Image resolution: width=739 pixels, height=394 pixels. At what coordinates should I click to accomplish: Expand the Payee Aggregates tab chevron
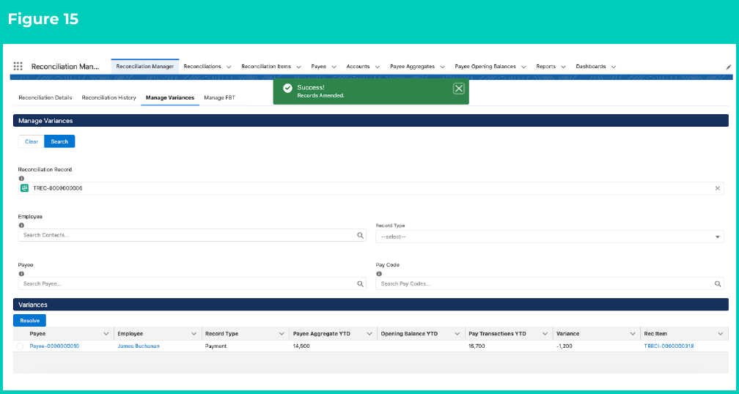[442, 67]
